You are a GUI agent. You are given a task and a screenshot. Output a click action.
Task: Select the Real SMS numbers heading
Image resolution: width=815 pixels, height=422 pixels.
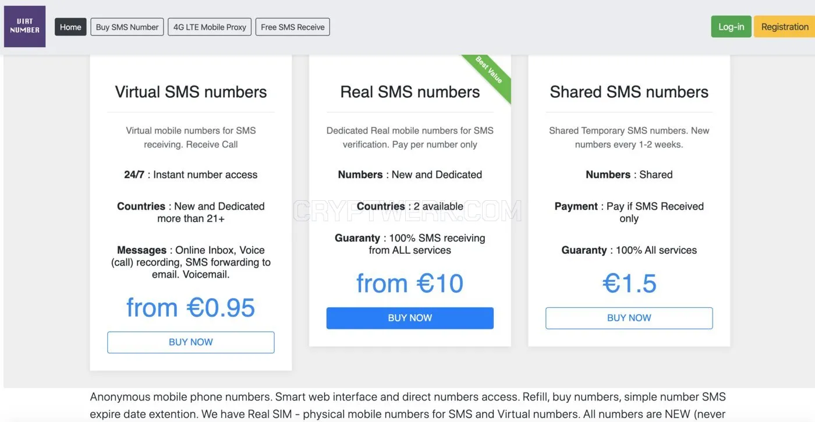pyautogui.click(x=410, y=92)
